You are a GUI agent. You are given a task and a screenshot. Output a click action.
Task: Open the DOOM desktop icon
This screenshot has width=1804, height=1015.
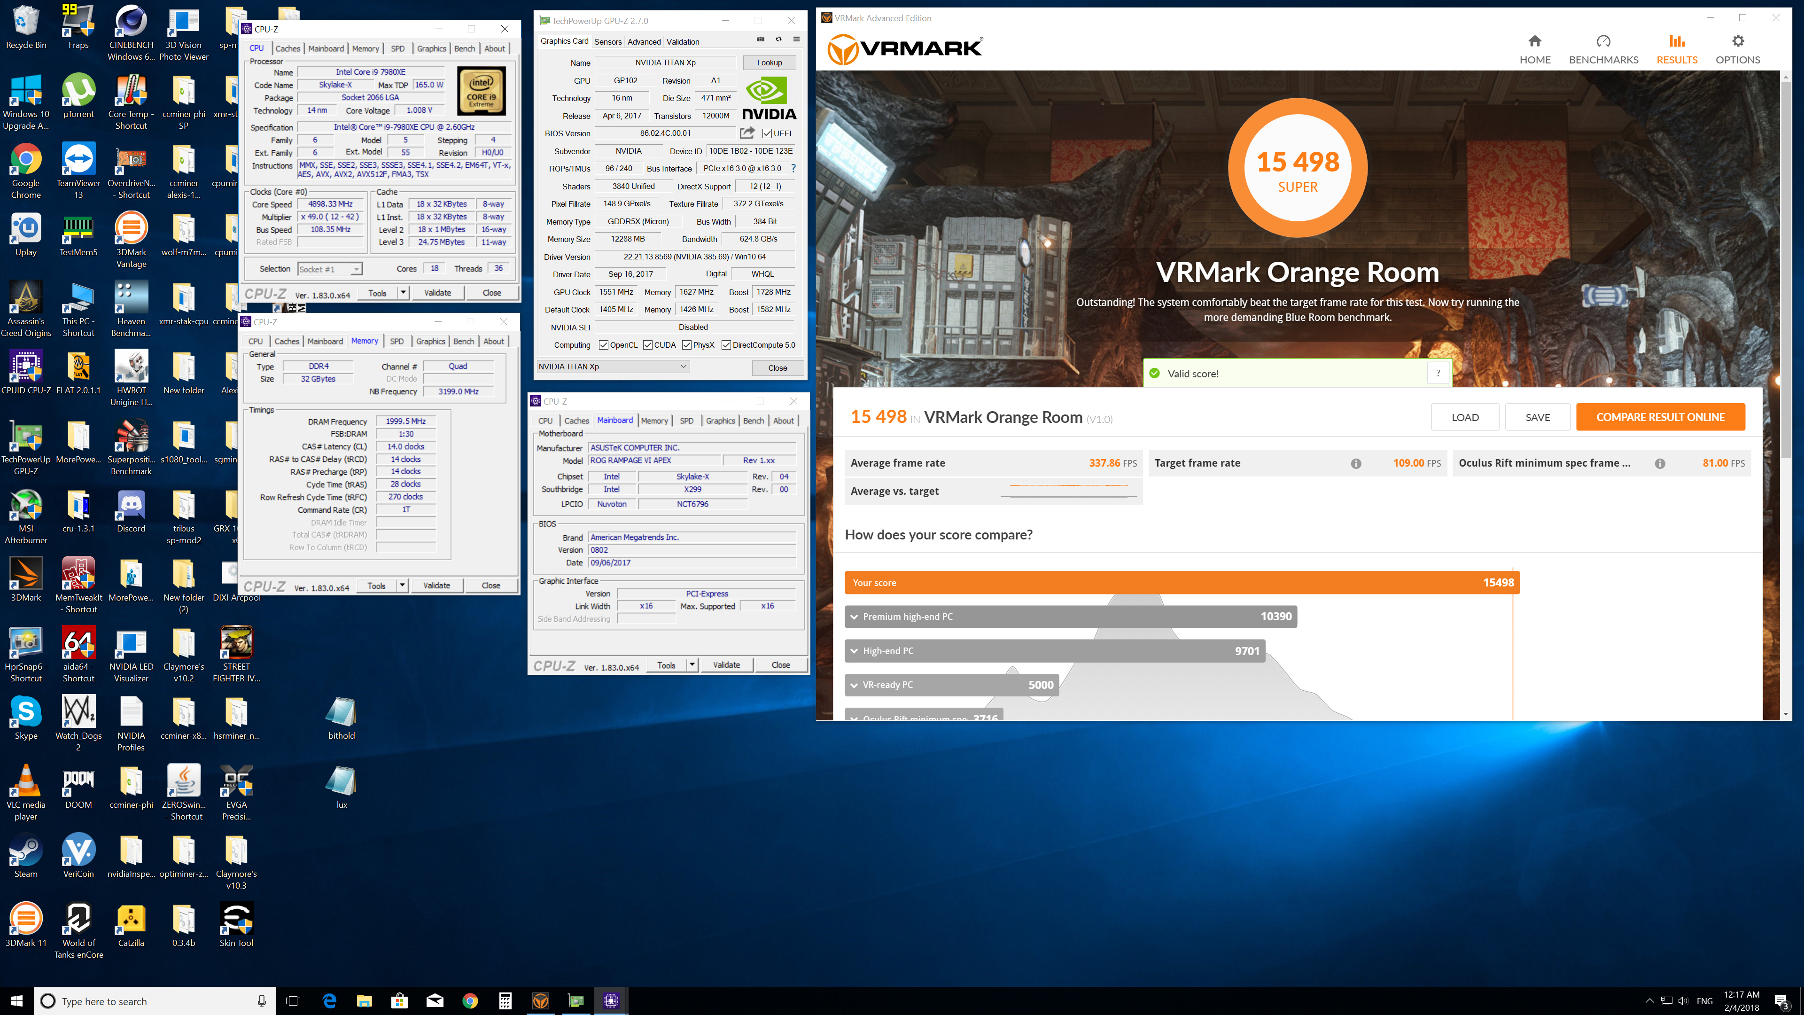pos(78,788)
